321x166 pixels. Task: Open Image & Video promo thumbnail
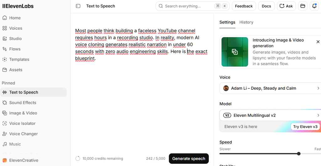pos(235,52)
